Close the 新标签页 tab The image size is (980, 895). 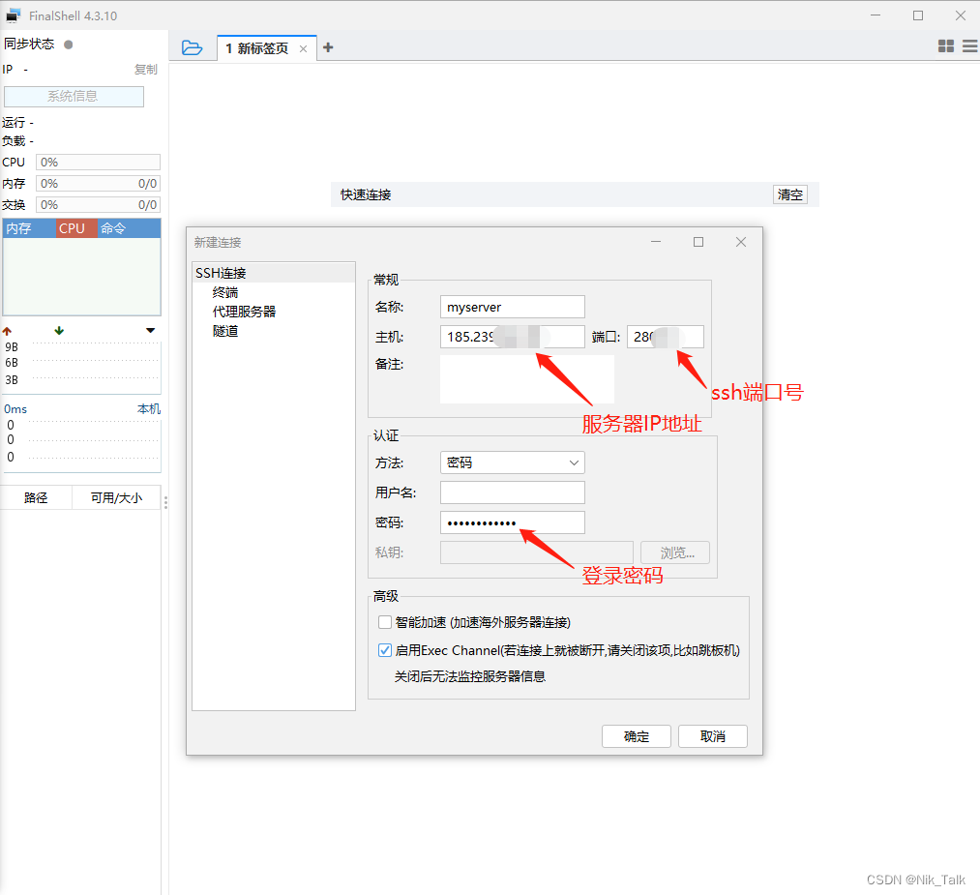[303, 48]
